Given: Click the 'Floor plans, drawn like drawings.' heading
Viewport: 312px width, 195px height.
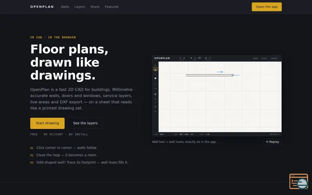Looking at the screenshot, I should tap(69, 62).
